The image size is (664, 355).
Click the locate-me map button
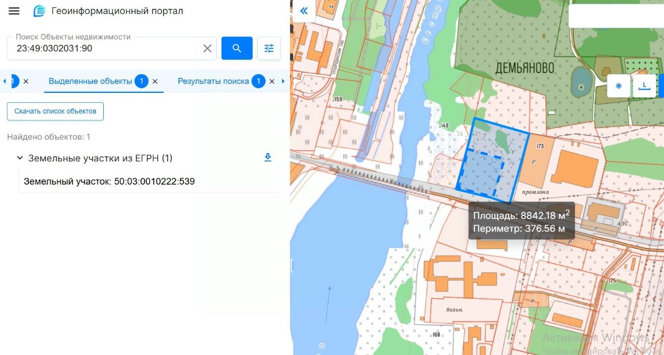tap(618, 86)
